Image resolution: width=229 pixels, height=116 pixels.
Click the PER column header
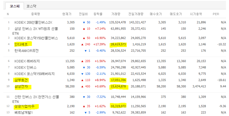click(216, 14)
